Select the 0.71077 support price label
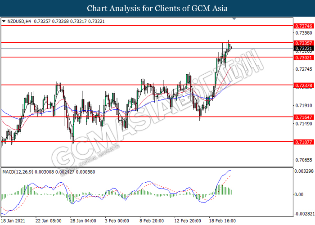 pos(304,142)
